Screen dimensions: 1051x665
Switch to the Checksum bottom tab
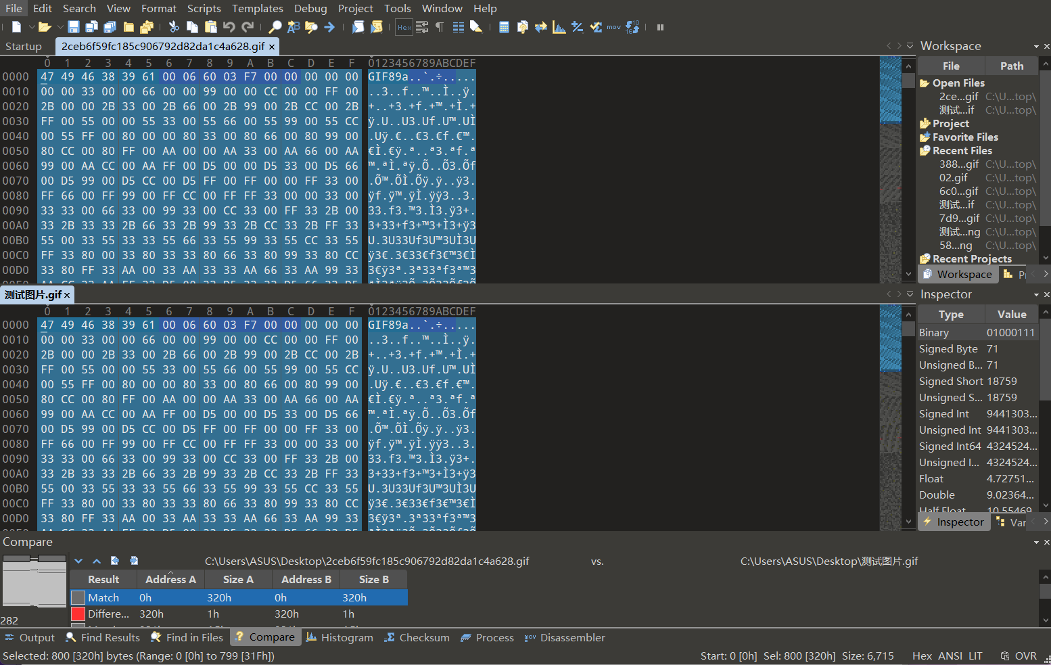coord(417,637)
